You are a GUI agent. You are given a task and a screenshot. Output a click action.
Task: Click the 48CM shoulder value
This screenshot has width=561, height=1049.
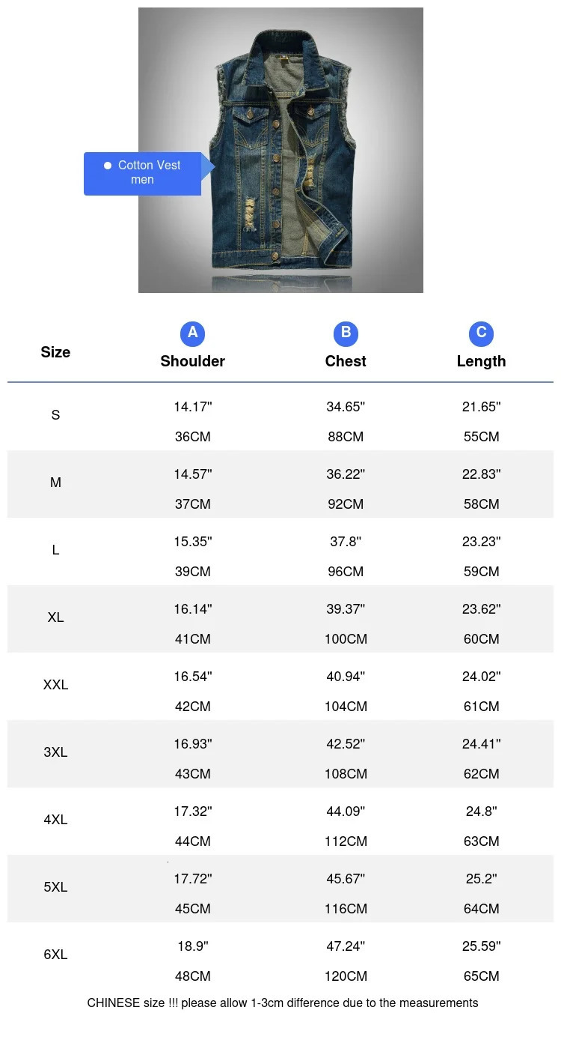tap(192, 976)
